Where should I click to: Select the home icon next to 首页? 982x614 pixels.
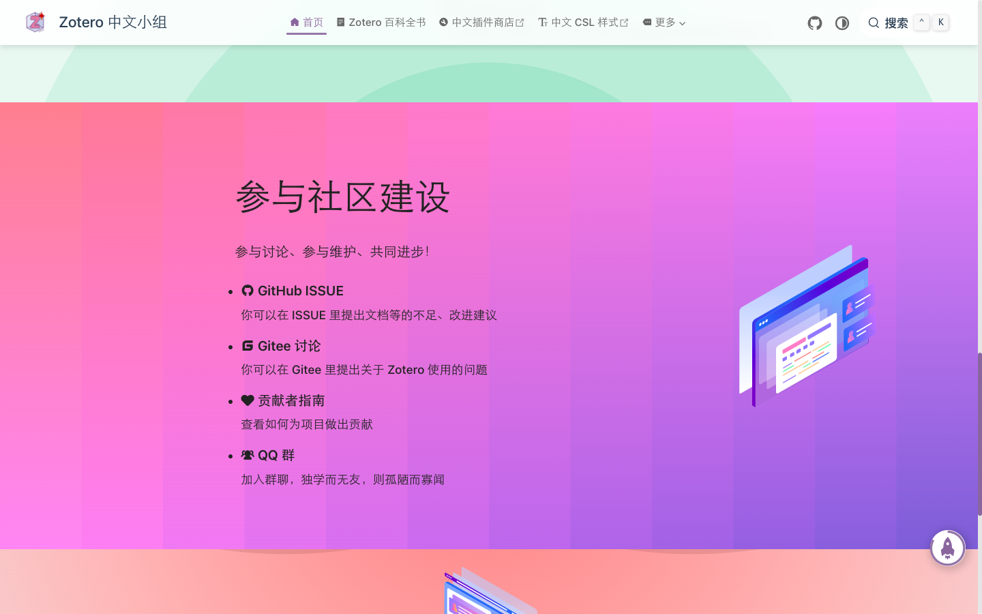293,22
